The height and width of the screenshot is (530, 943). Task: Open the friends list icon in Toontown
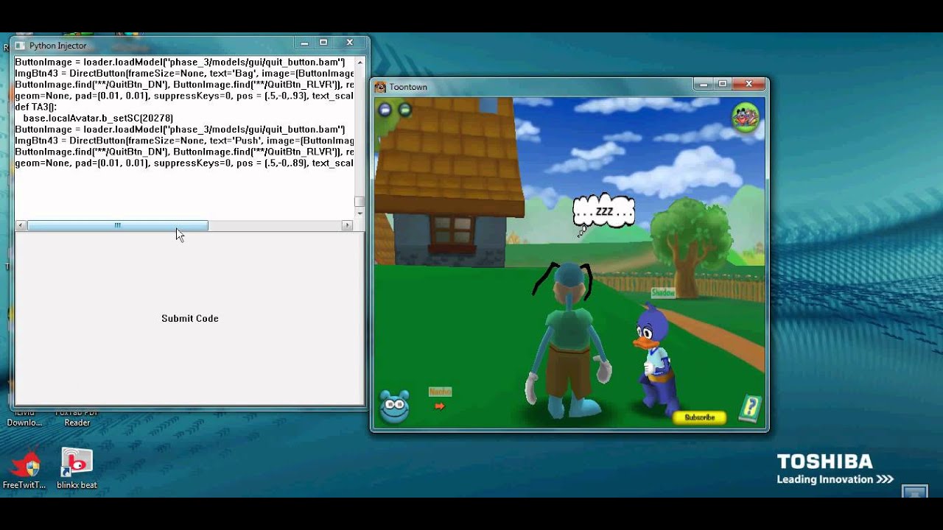tap(745, 117)
